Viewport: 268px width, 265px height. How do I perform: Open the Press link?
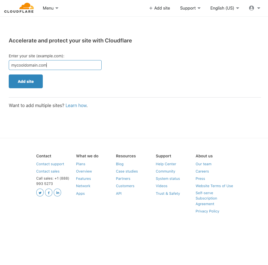[200, 179]
